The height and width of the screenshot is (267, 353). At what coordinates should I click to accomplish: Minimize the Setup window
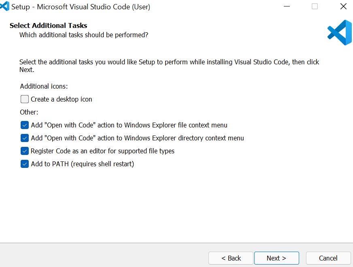[287, 6]
